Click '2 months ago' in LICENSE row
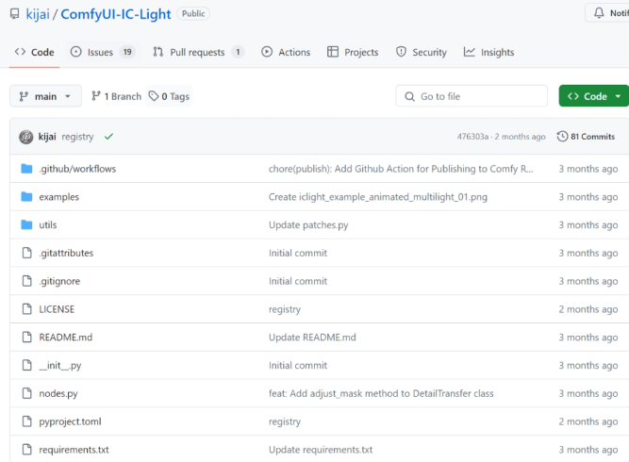629x462 pixels. click(x=588, y=309)
